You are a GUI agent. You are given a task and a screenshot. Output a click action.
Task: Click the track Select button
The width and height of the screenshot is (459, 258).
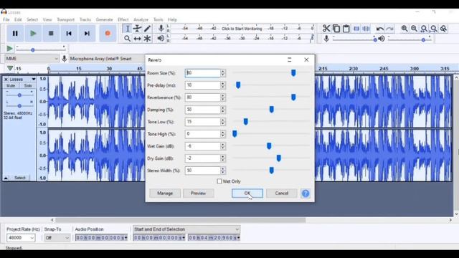tap(20, 178)
